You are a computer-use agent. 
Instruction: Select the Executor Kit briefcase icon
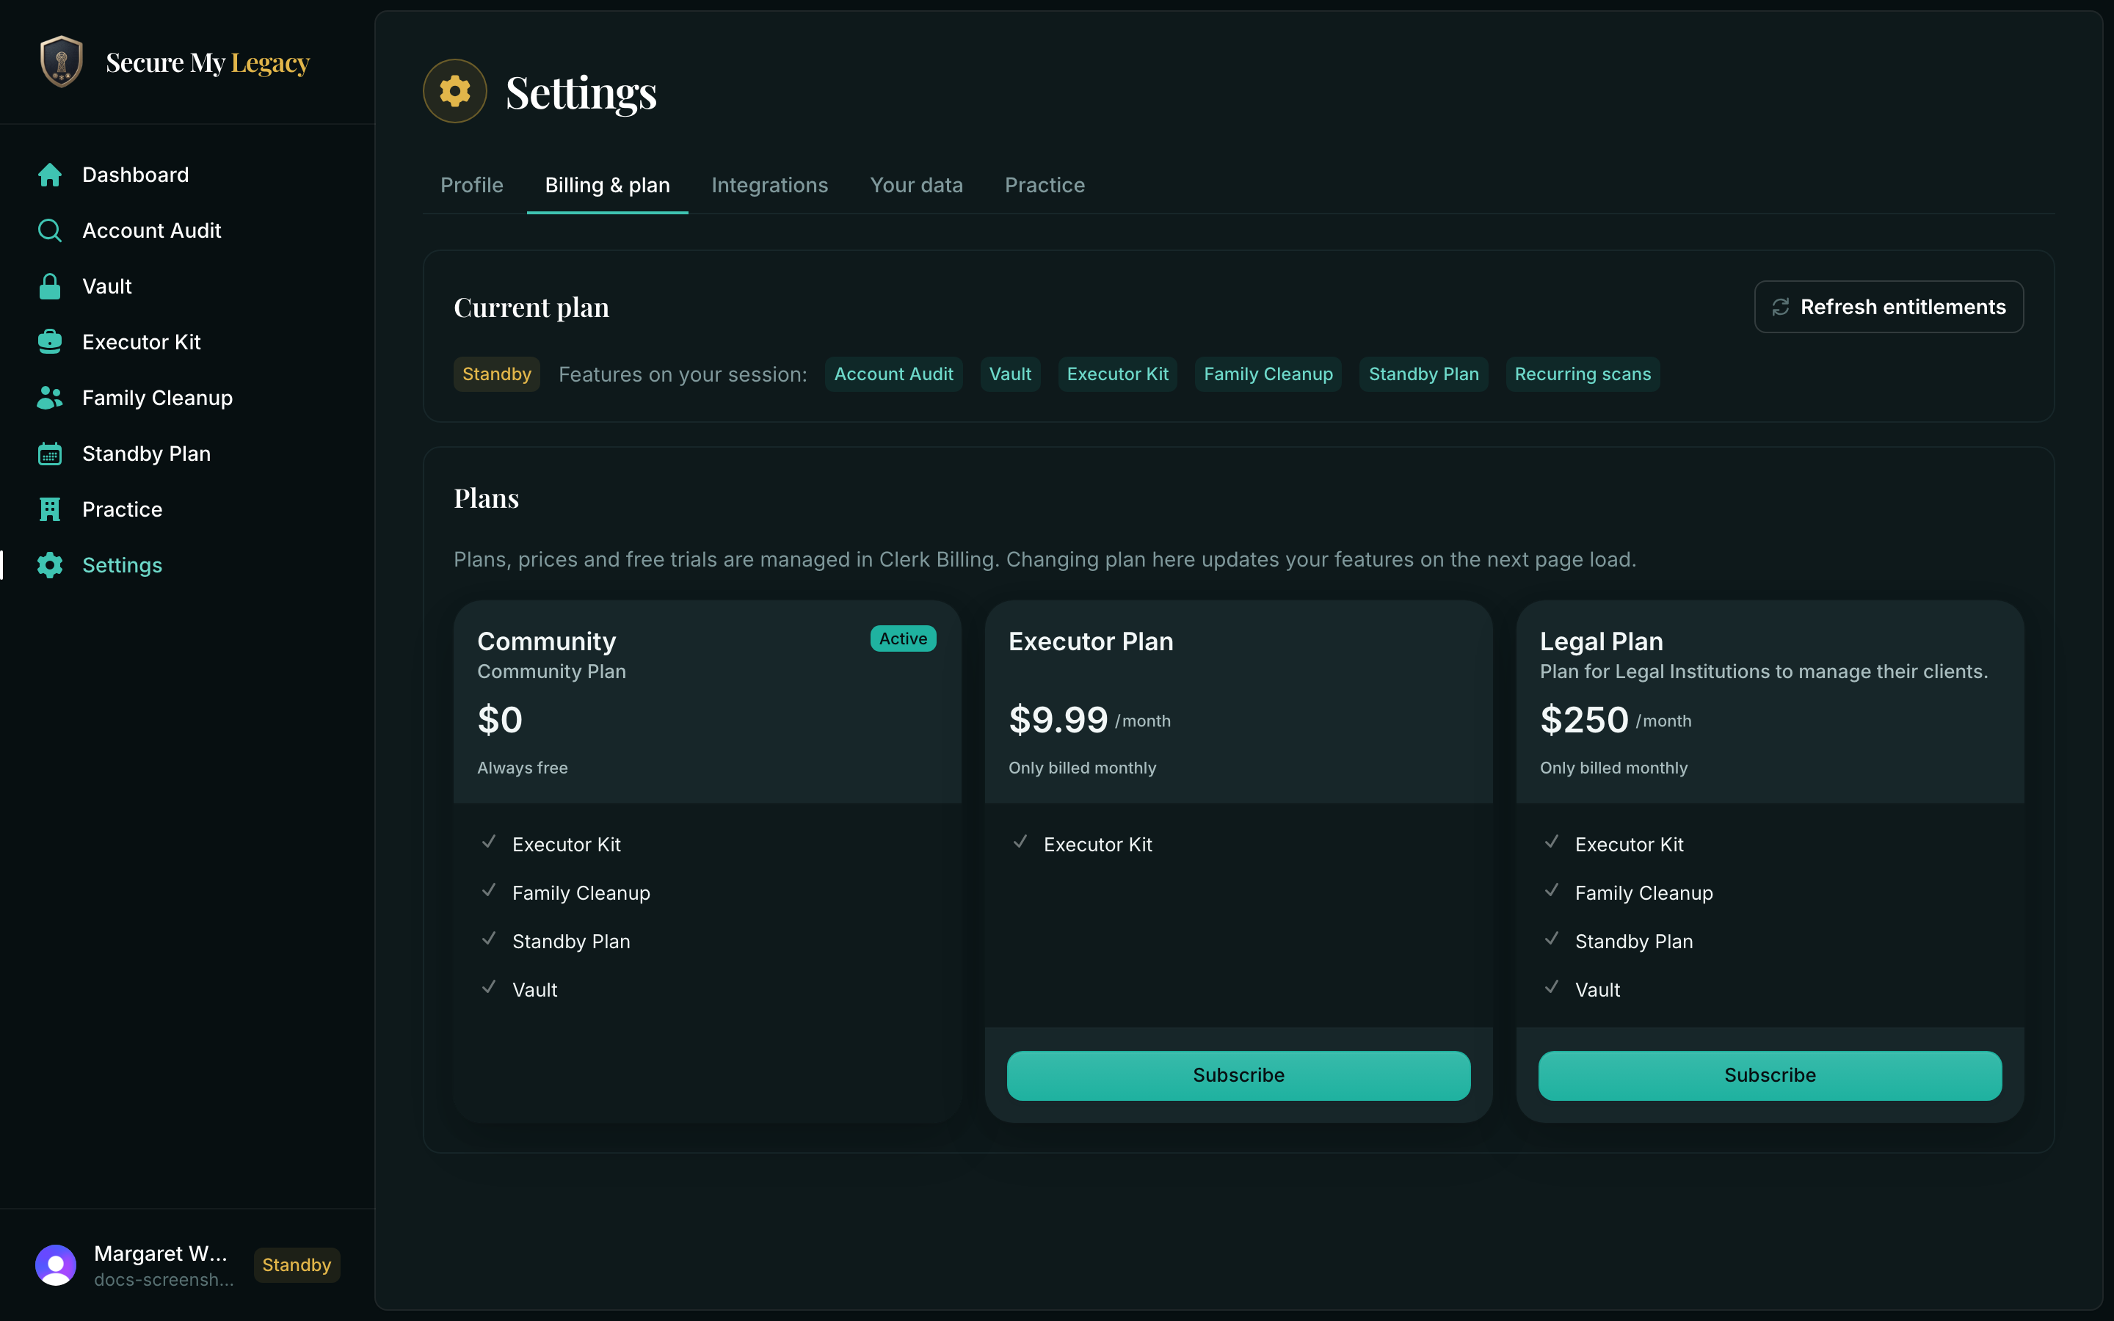(x=50, y=341)
